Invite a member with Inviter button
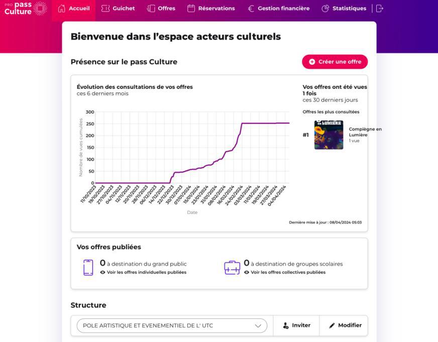 point(296,325)
